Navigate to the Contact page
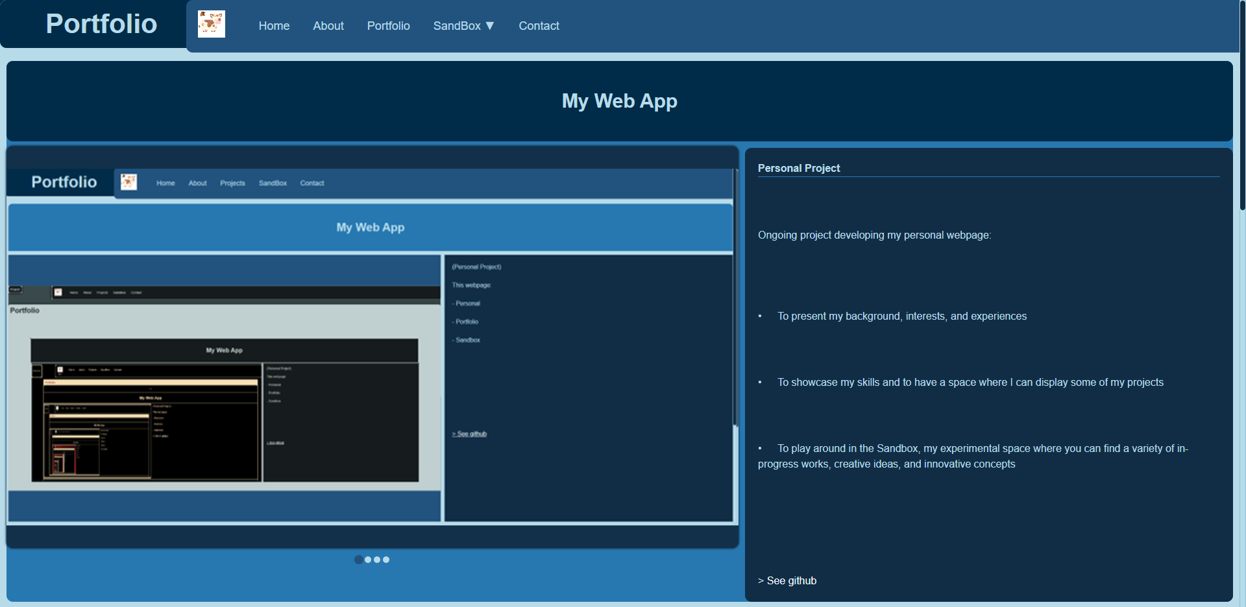Viewport: 1246px width, 607px height. (539, 26)
